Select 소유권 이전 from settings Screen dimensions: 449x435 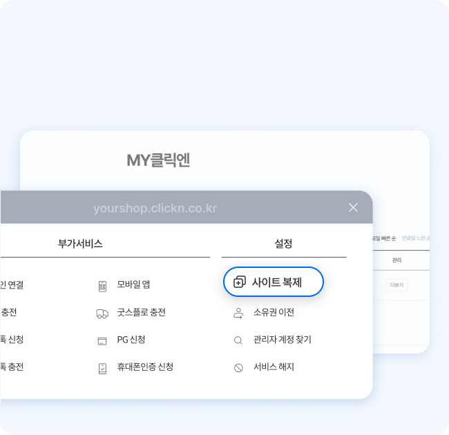(274, 312)
